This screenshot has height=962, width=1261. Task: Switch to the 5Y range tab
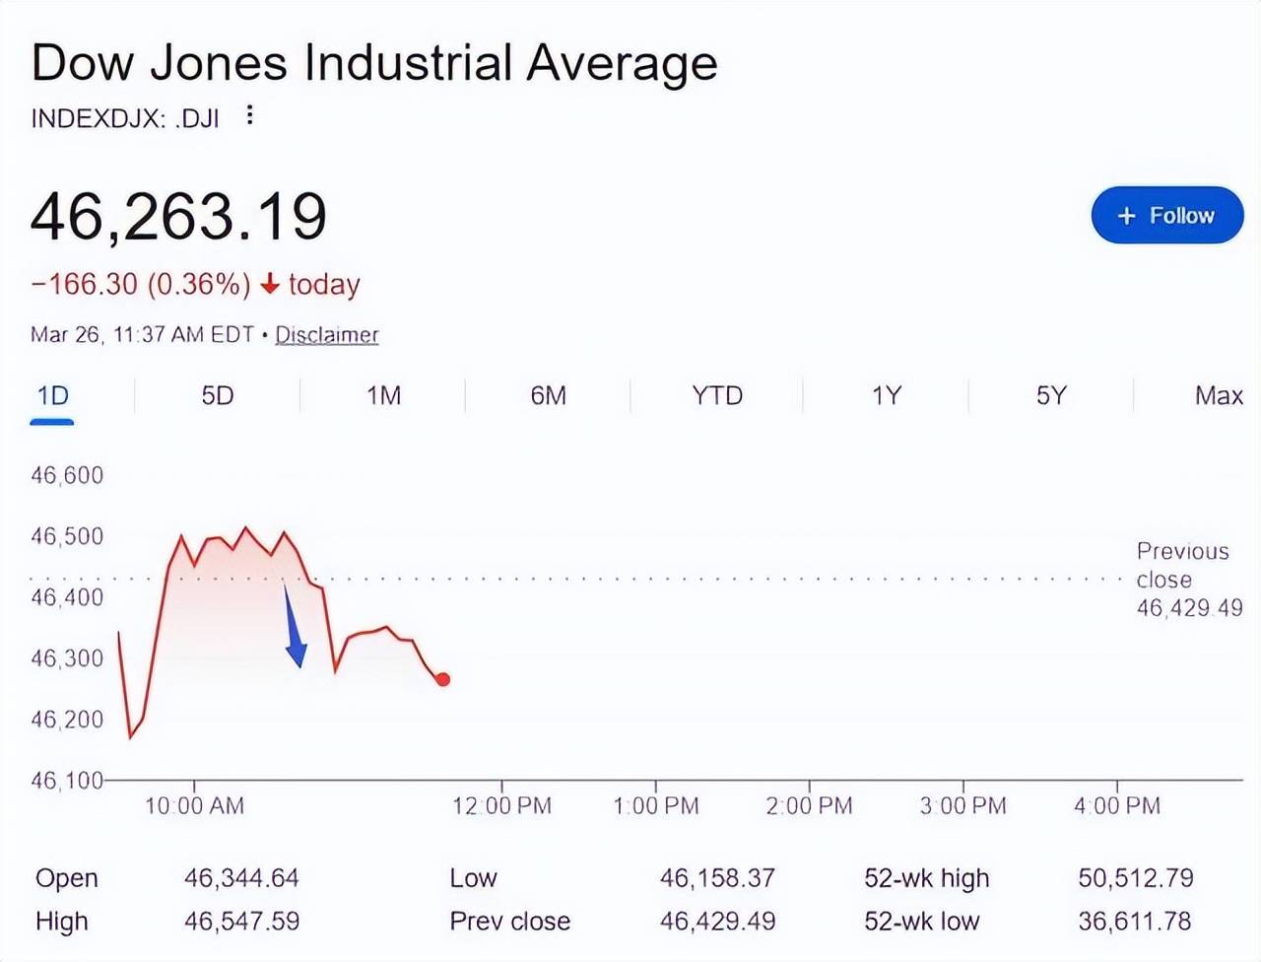point(1051,396)
